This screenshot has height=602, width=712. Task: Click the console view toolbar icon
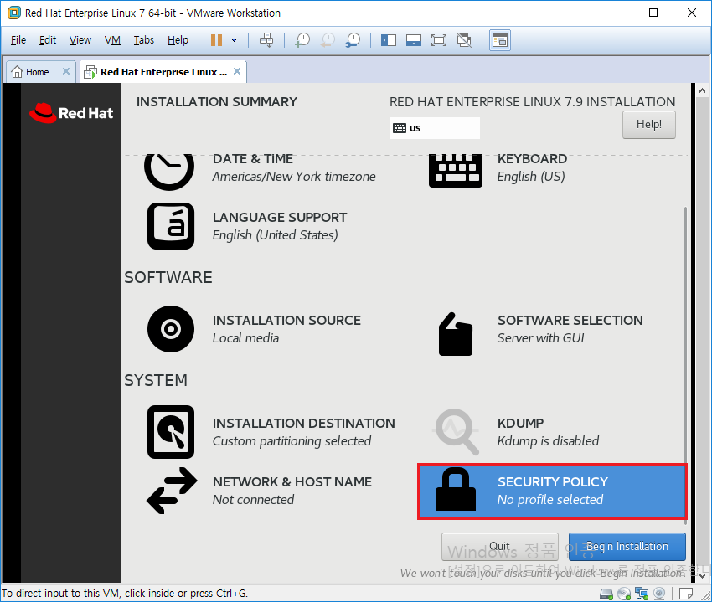500,40
